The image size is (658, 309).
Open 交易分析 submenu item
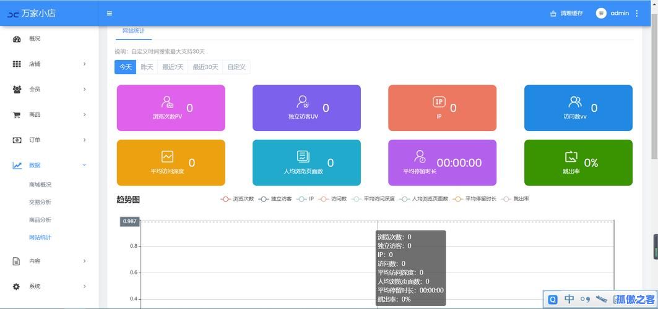[x=40, y=202]
